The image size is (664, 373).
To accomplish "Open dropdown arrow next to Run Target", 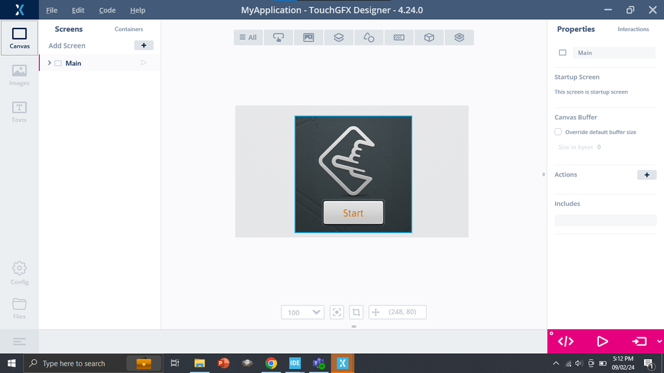I will coord(659,341).
